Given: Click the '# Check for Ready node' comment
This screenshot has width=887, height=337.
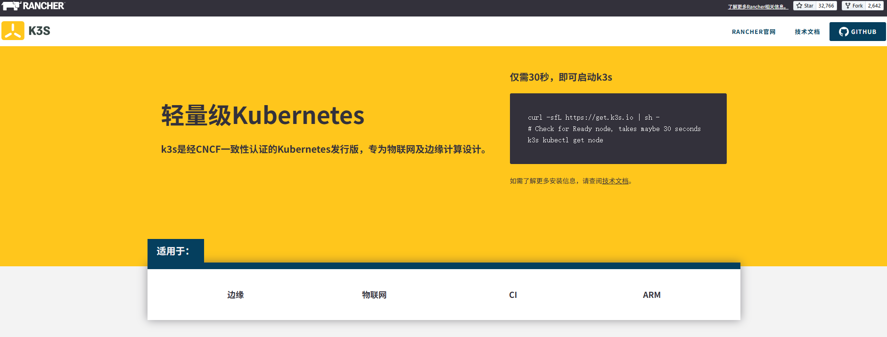Looking at the screenshot, I should (x=614, y=129).
